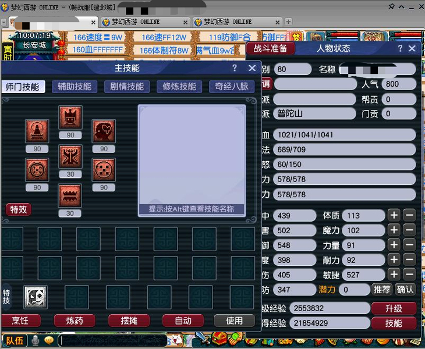The height and width of the screenshot is (349, 425).
Task: Open the yellow speech bubble emoticon icon
Action: tap(49, 341)
